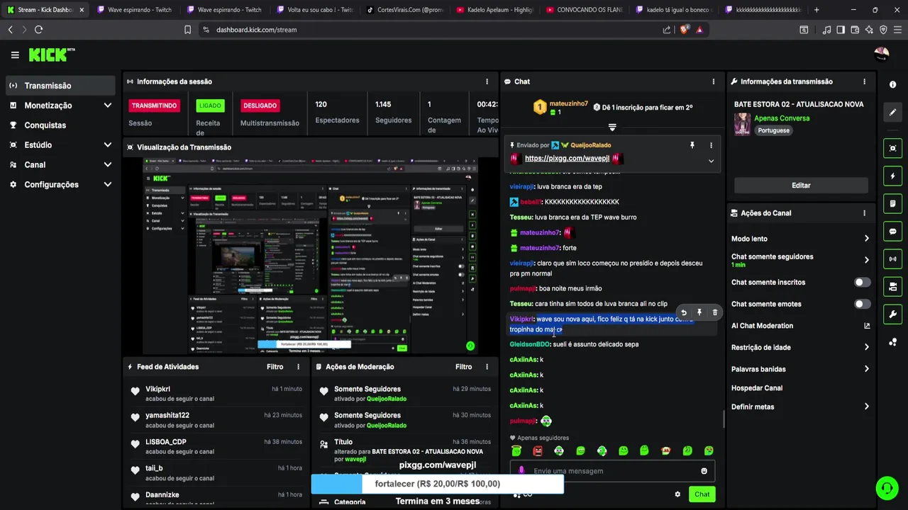This screenshot has width=908, height=510.
Task: Open Chat somente seguidores options arrow
Action: pyautogui.click(x=866, y=260)
